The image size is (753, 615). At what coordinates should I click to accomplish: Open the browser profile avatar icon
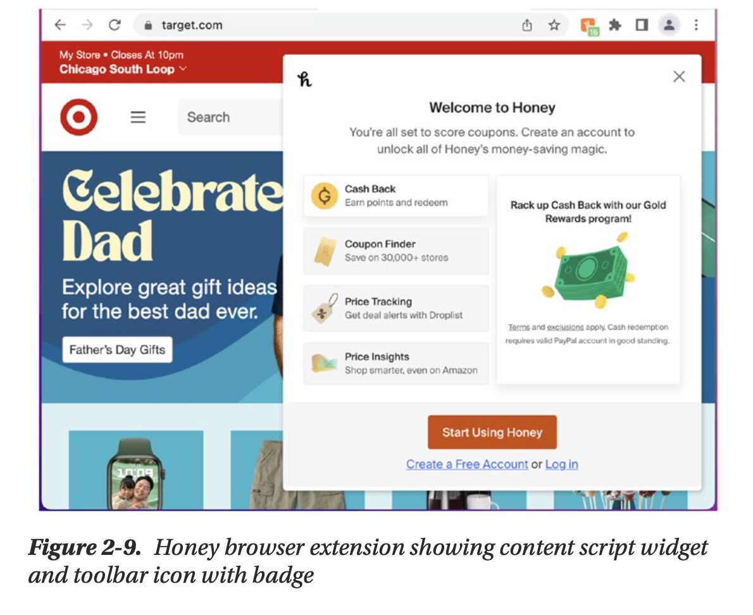668,25
